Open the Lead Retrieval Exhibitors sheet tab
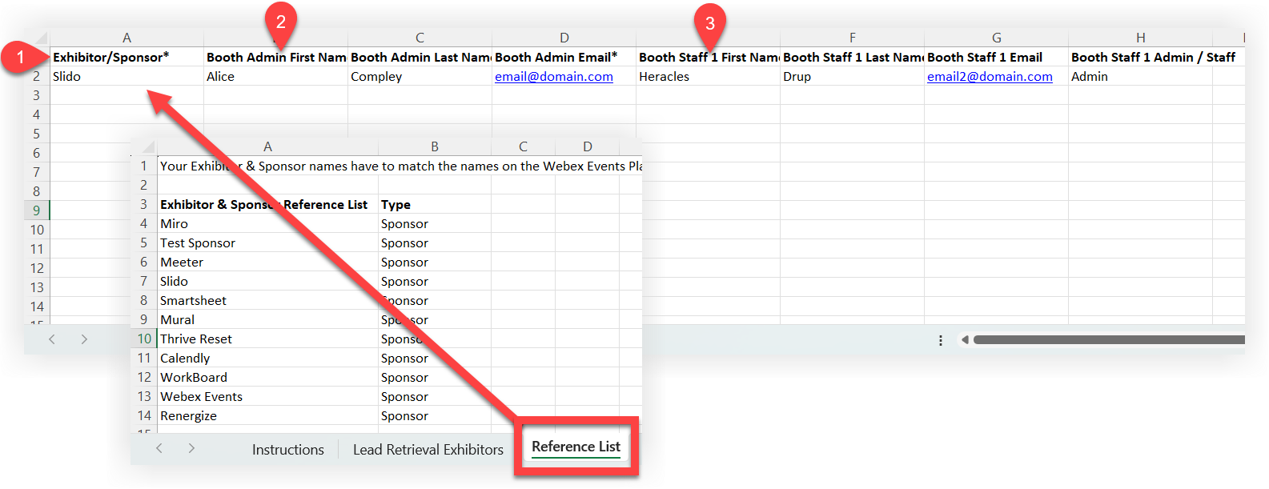The height and width of the screenshot is (489, 1269). [428, 450]
